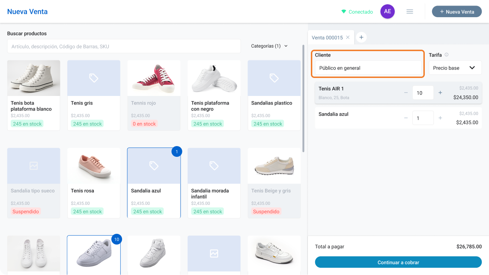
Task: Click badge 10 on white sneaker card
Action: (x=116, y=239)
